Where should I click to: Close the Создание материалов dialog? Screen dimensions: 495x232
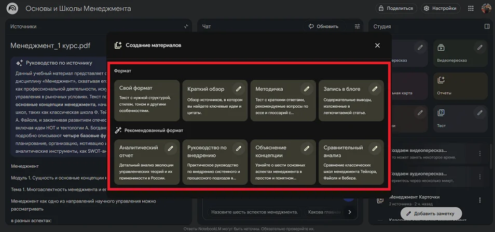point(377,46)
